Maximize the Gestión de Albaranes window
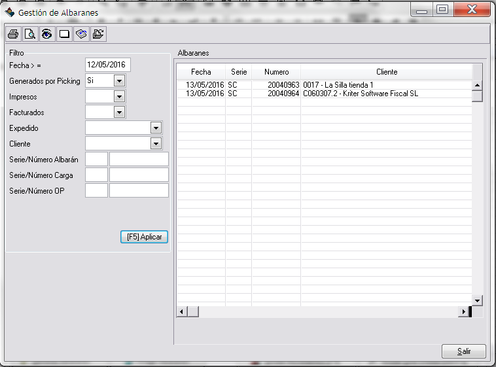Viewport: 496px width, 367px height. (442, 10)
